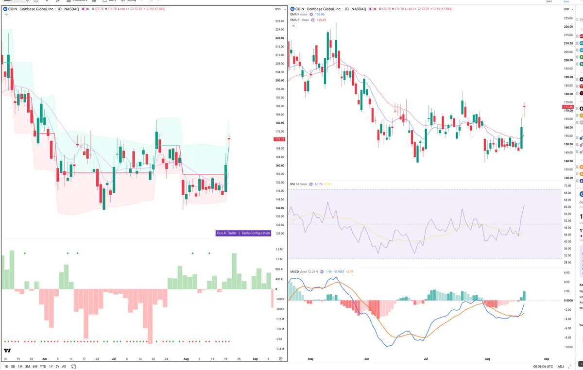Collapse the indicator legend in left chart
This screenshot has height=370, width=583.
pyautogui.click(x=6, y=15)
